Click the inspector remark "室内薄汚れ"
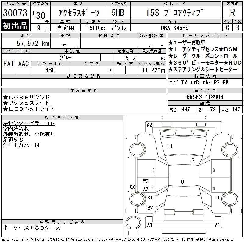The height and width of the screenshot is (244, 244). (16, 129)
